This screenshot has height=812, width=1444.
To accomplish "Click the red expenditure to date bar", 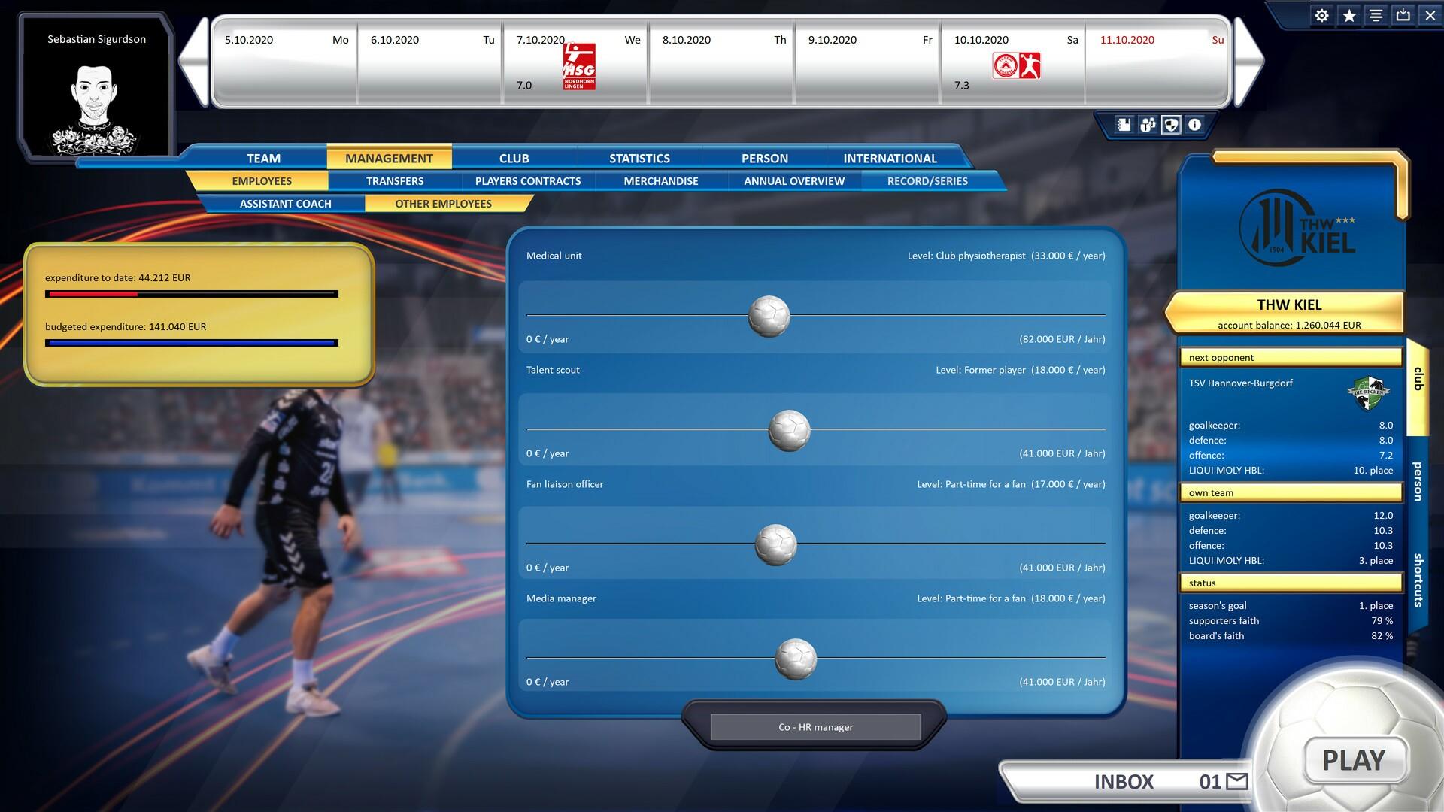I will (192, 294).
